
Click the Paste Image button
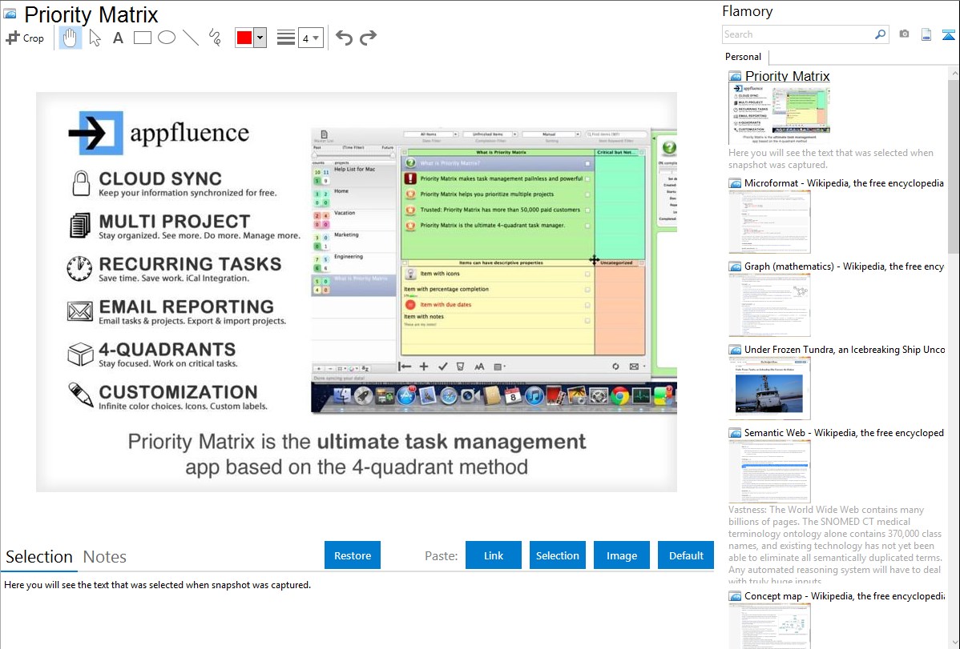tap(621, 555)
